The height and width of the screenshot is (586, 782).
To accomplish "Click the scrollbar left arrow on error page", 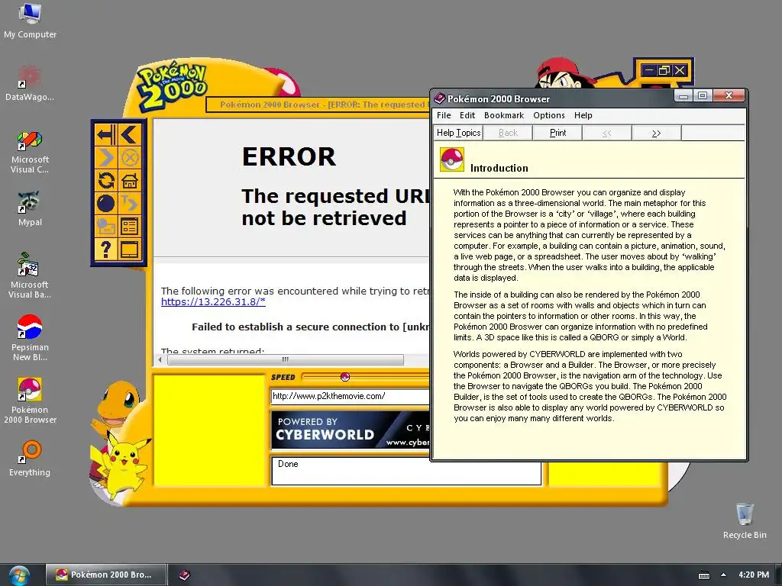I will point(160,359).
